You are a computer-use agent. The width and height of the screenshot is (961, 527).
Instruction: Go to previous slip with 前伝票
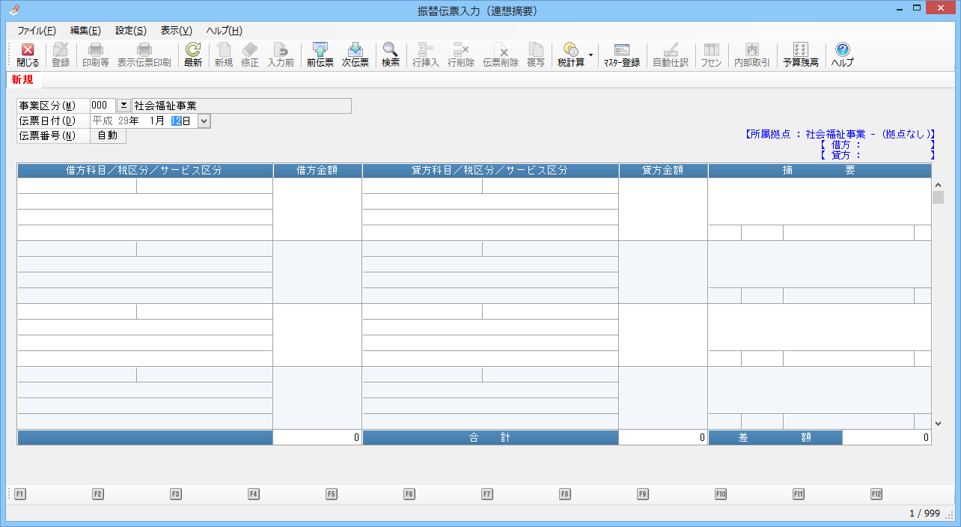[320, 55]
